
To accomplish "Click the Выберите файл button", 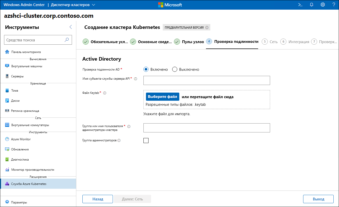I will click(163, 97).
